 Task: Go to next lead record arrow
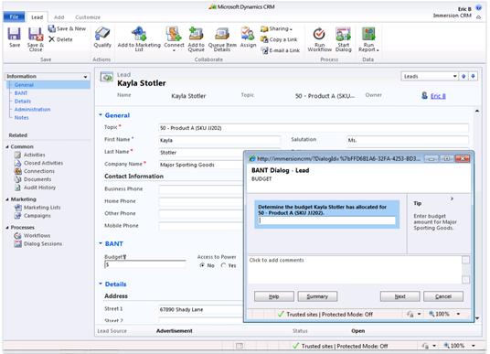click(474, 76)
